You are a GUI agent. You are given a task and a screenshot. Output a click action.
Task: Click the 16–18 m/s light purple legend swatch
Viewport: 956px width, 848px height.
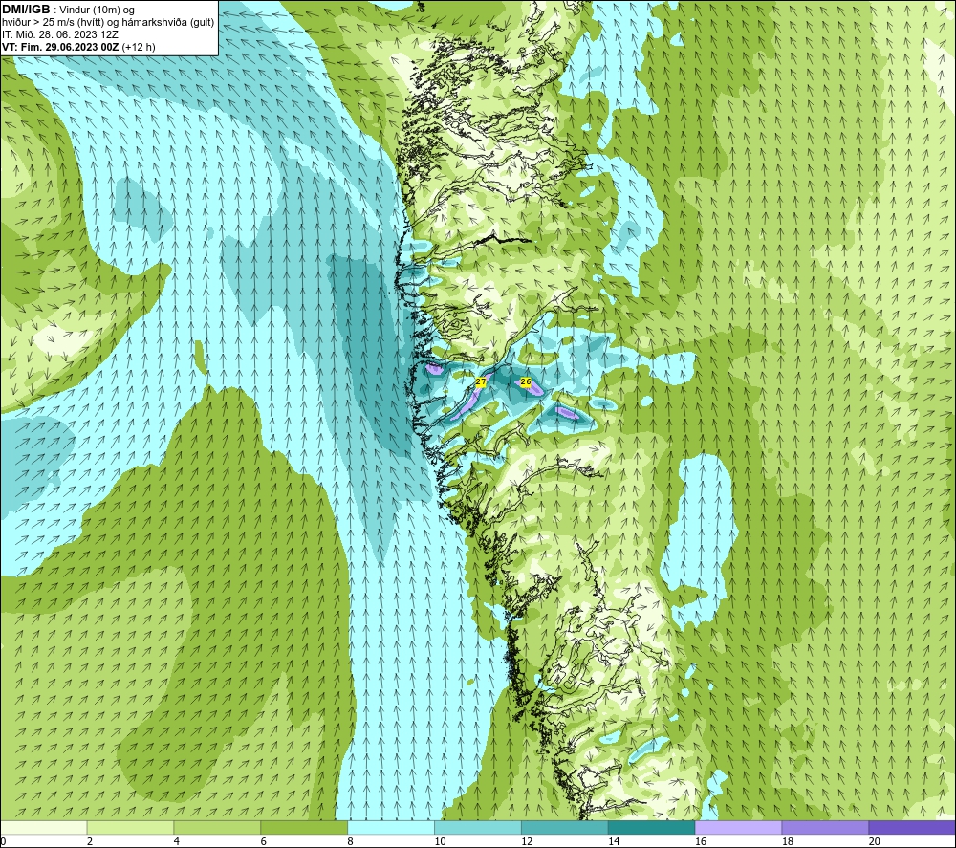738,827
